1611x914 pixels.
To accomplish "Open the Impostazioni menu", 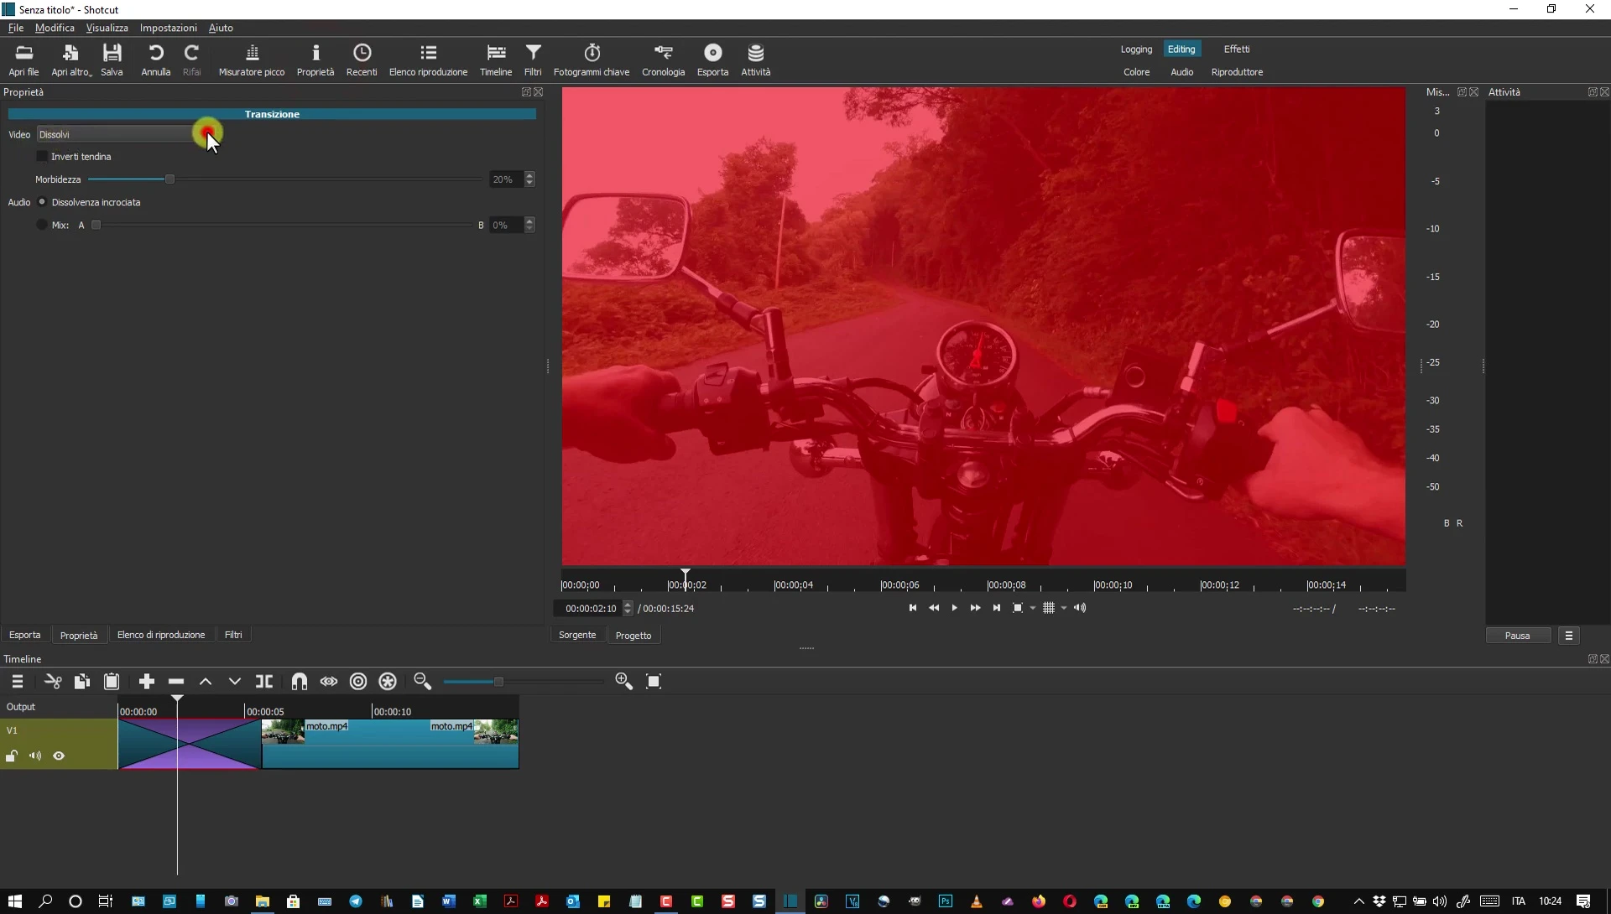I will 168,28.
